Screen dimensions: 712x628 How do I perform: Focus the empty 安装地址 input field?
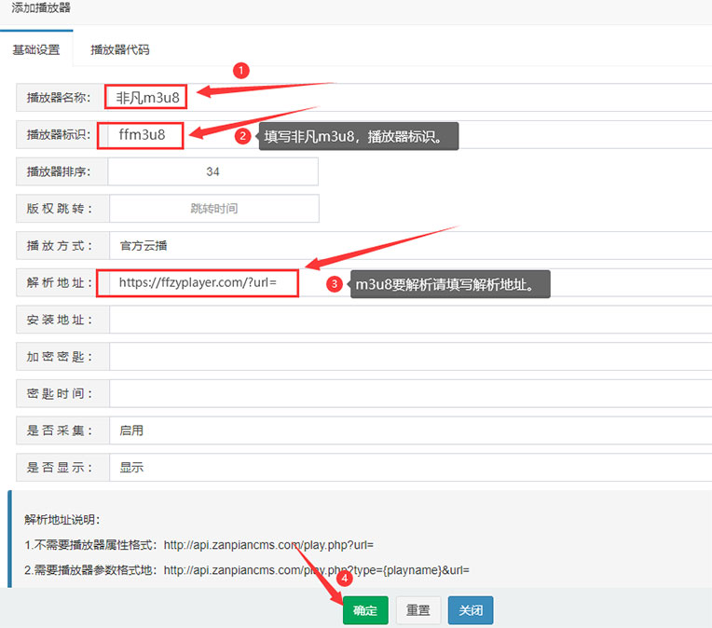(x=408, y=320)
